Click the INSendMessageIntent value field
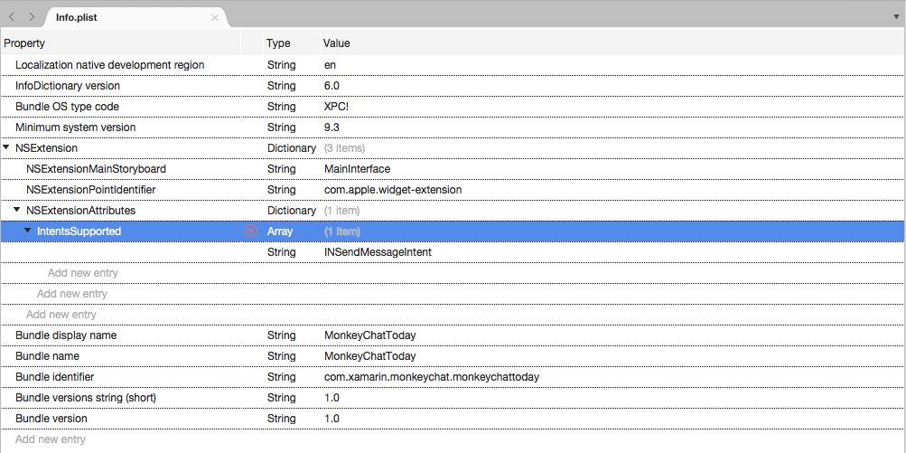 coord(378,252)
